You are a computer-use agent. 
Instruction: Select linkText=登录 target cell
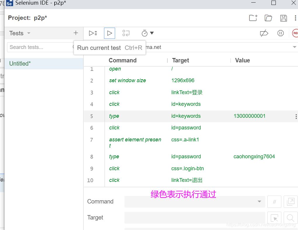pyautogui.click(x=187, y=92)
